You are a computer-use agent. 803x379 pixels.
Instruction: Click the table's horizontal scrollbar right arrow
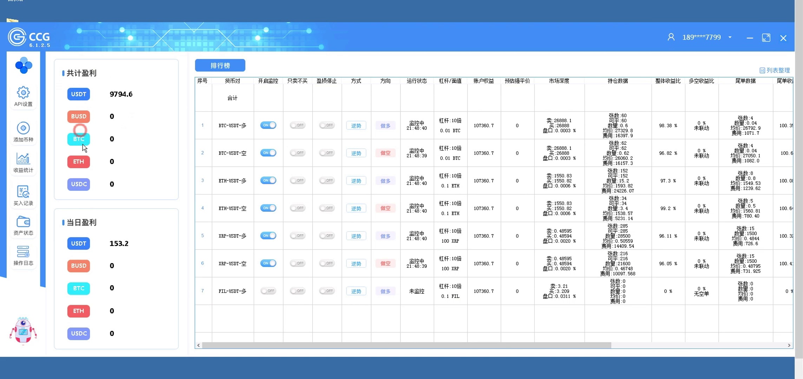point(789,345)
